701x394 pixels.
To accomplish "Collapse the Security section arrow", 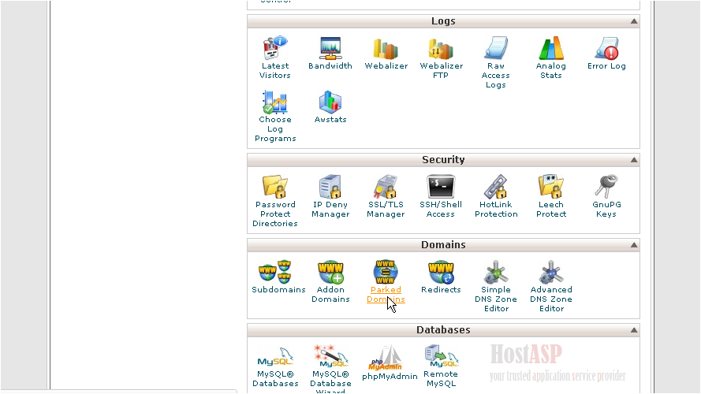I will (633, 161).
